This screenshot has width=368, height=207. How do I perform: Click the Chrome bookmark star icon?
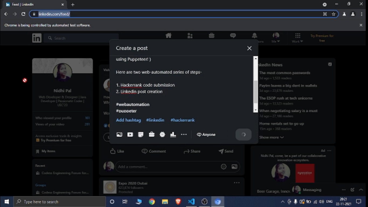pos(334,14)
